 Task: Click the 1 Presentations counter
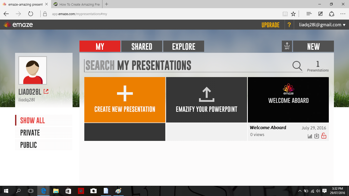pos(318,66)
